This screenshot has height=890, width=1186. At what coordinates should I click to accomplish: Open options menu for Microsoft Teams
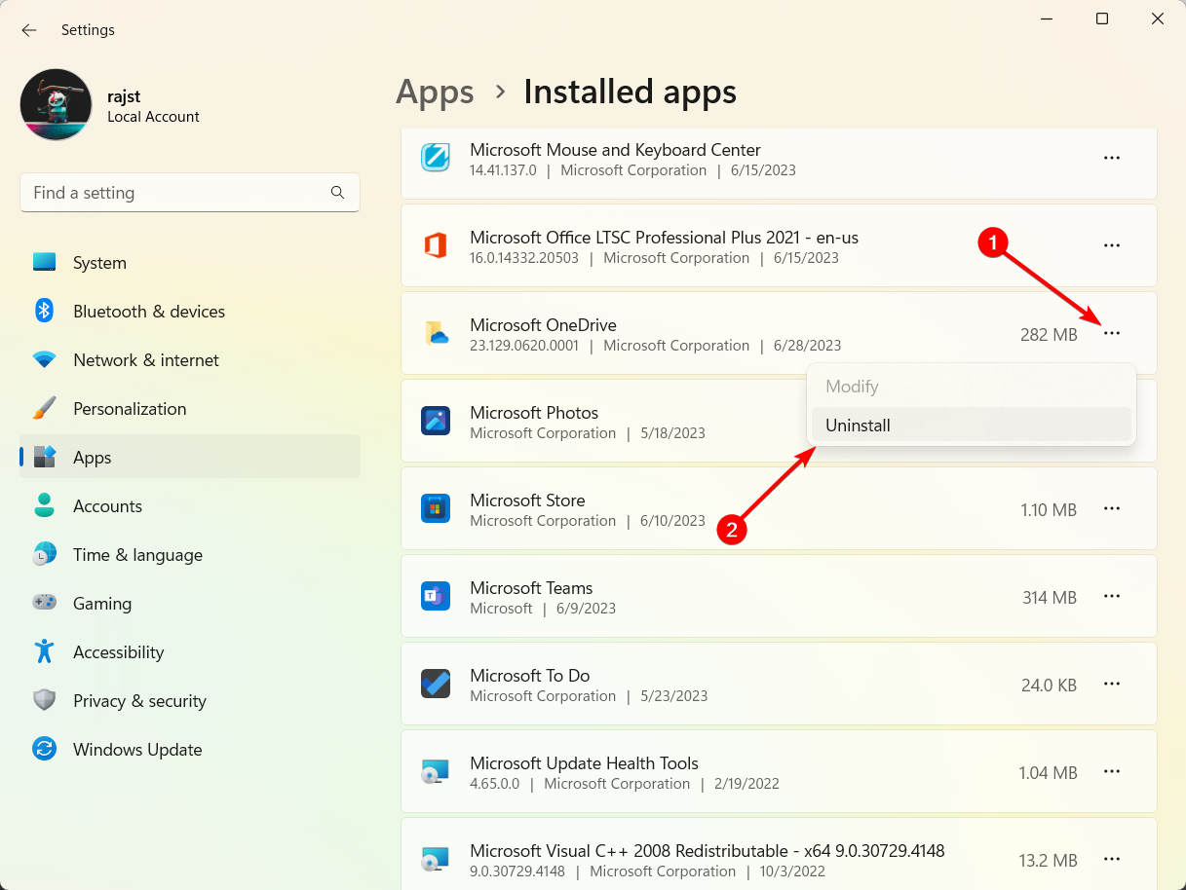(1112, 597)
